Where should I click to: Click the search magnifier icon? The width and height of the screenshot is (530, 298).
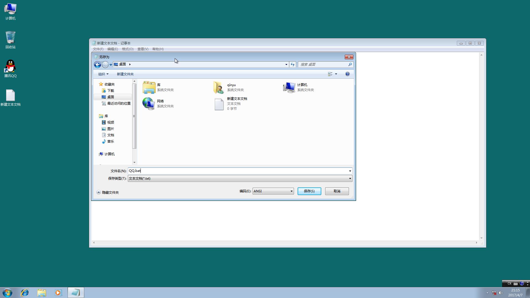click(x=350, y=65)
